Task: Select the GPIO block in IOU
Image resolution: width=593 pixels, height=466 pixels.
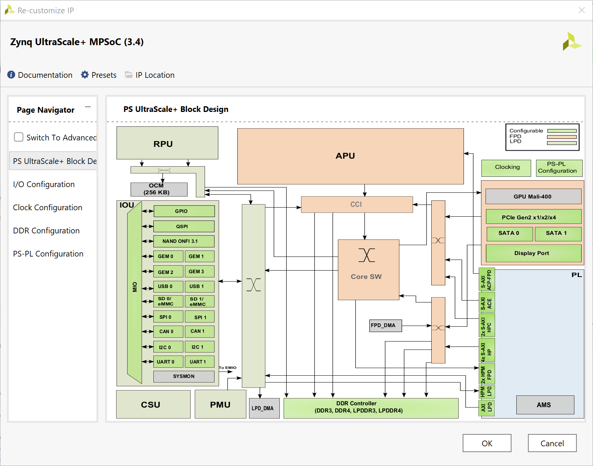Action: (184, 211)
